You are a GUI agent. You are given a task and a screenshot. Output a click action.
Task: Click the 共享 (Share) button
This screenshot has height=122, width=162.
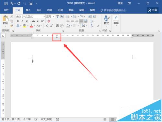(x=153, y=10)
